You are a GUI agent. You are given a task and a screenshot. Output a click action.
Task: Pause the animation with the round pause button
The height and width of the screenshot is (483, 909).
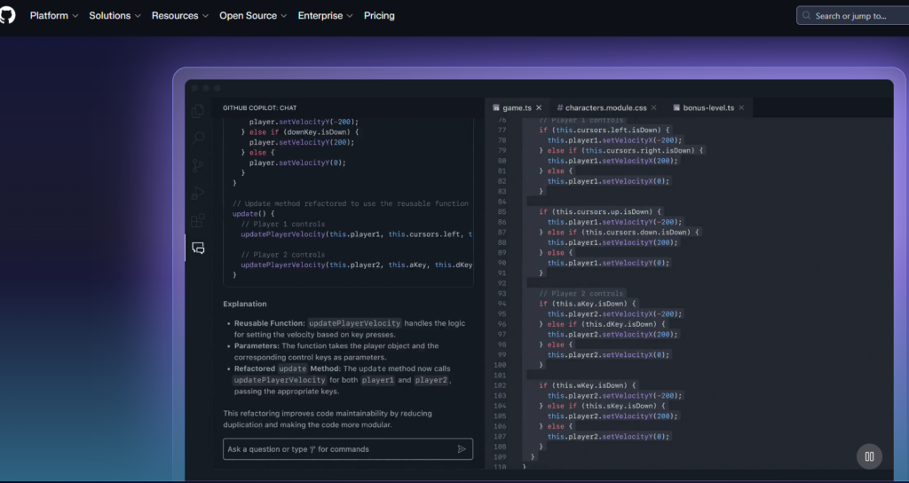pos(869,456)
